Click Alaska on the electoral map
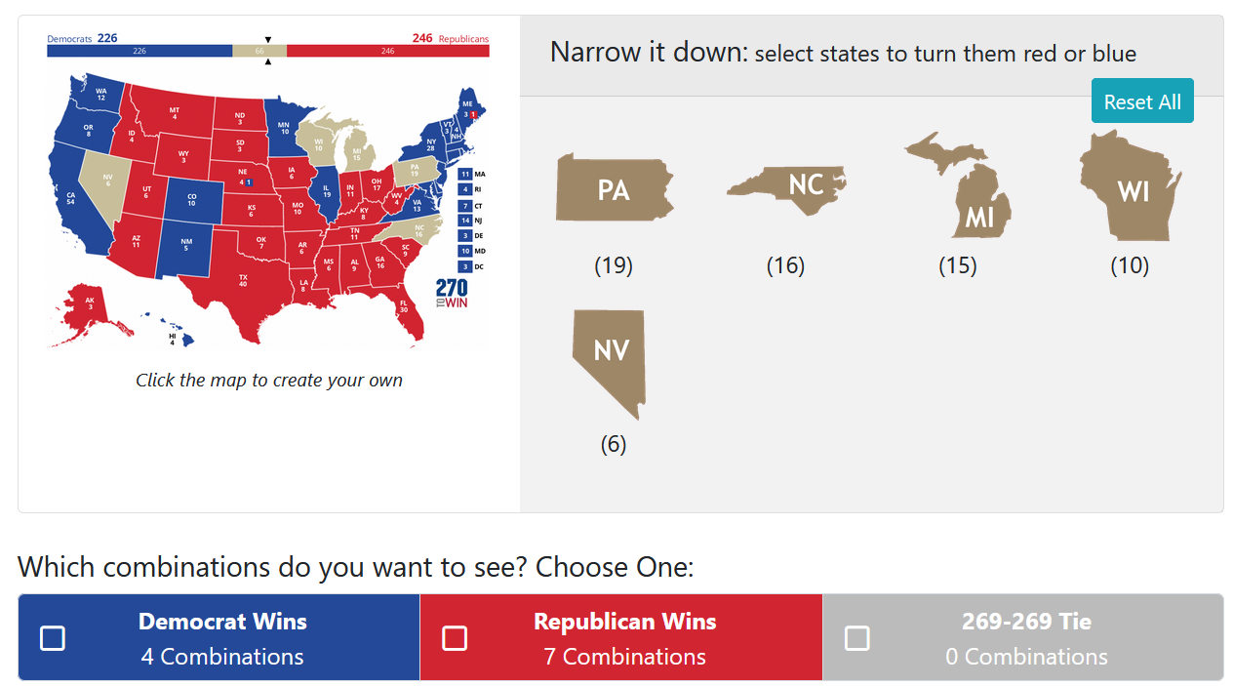 90,306
